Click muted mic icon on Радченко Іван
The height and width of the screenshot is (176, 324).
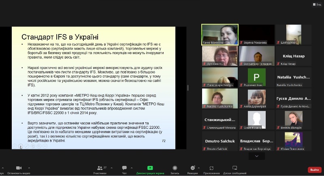coord(241,85)
